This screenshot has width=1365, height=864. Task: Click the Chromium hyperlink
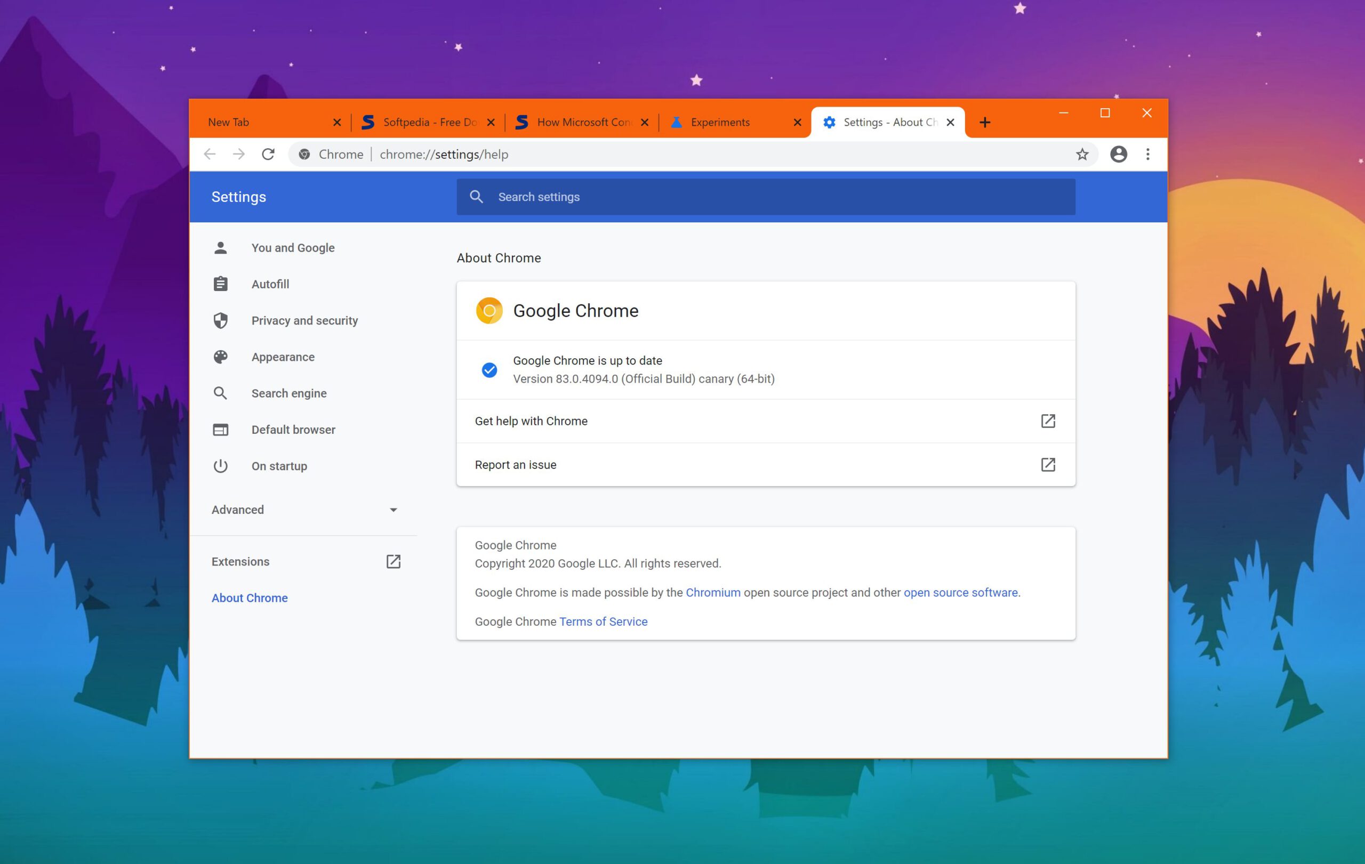[712, 592]
